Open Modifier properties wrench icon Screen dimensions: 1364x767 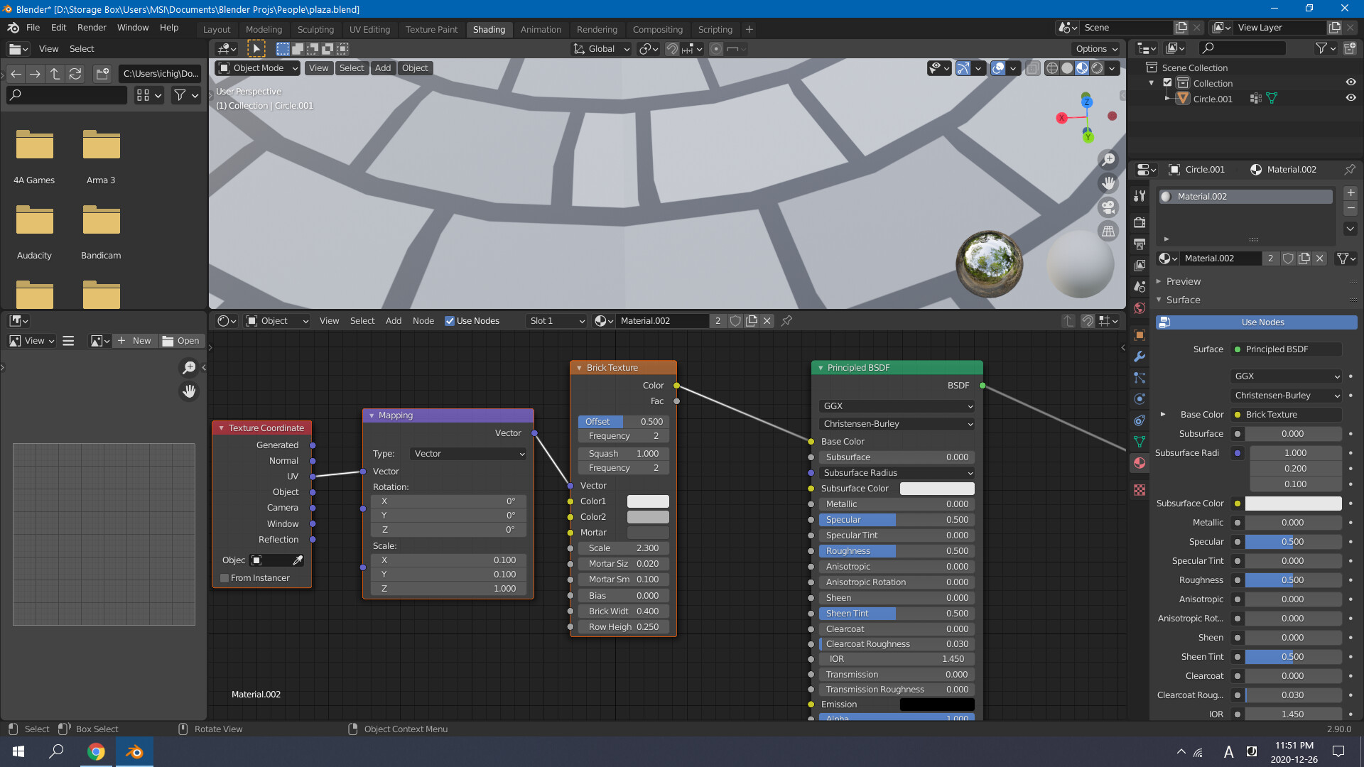click(1140, 357)
